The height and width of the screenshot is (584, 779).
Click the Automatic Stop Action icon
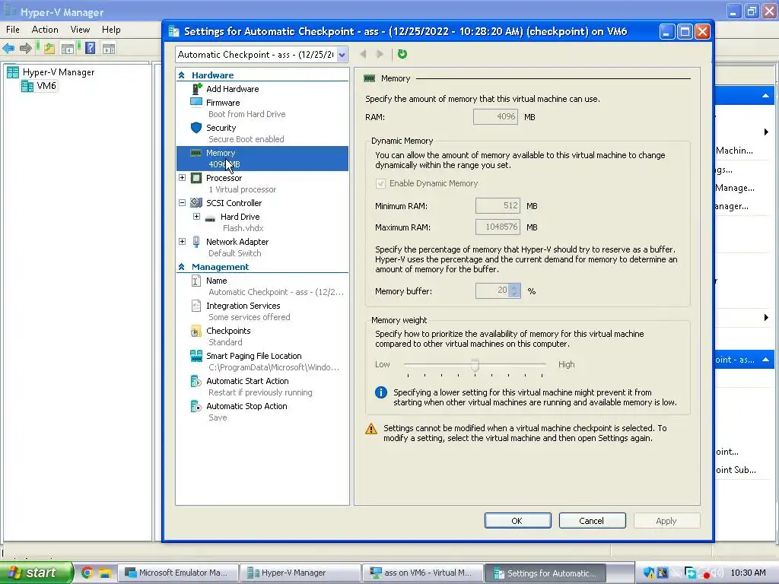point(196,406)
